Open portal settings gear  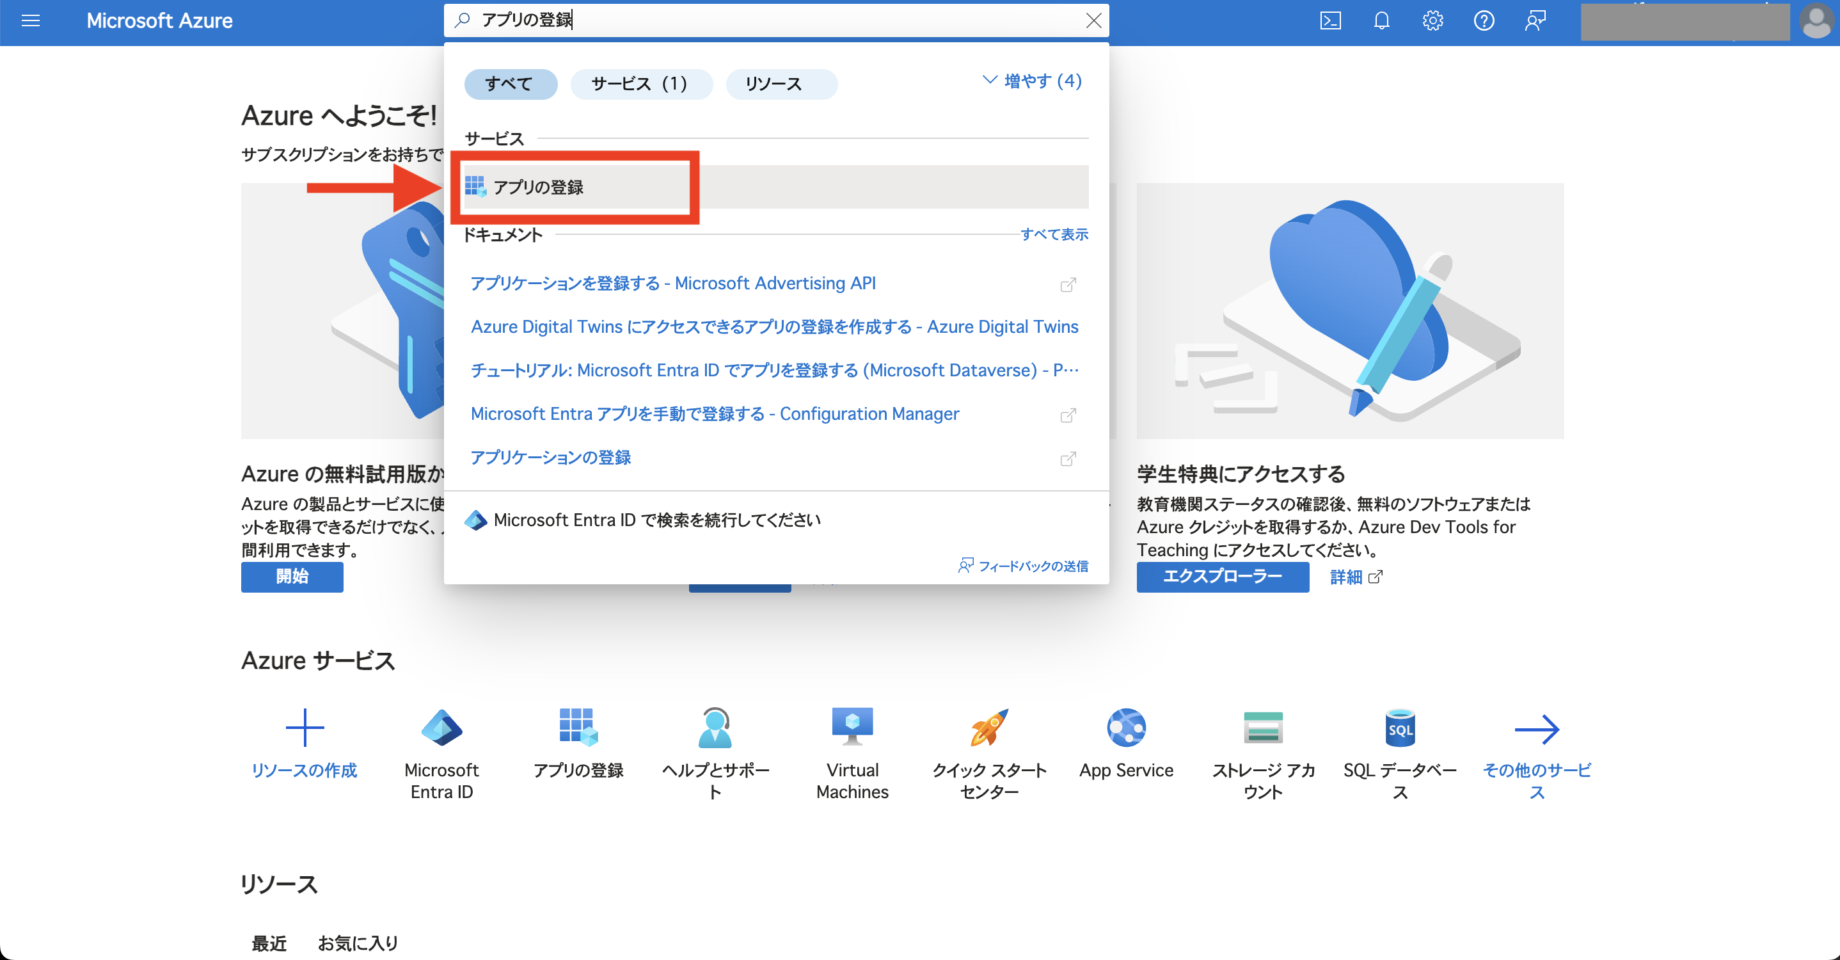tap(1432, 20)
